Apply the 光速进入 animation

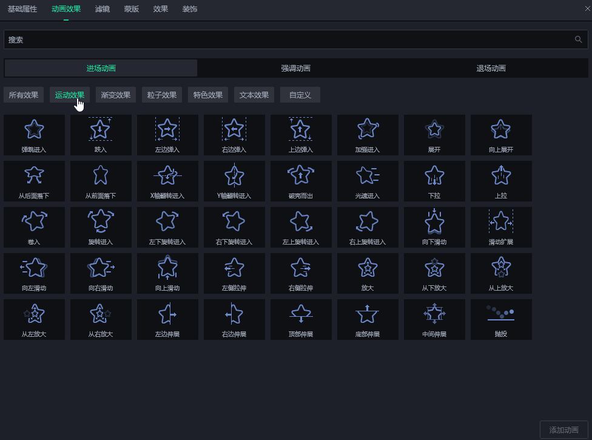click(368, 181)
